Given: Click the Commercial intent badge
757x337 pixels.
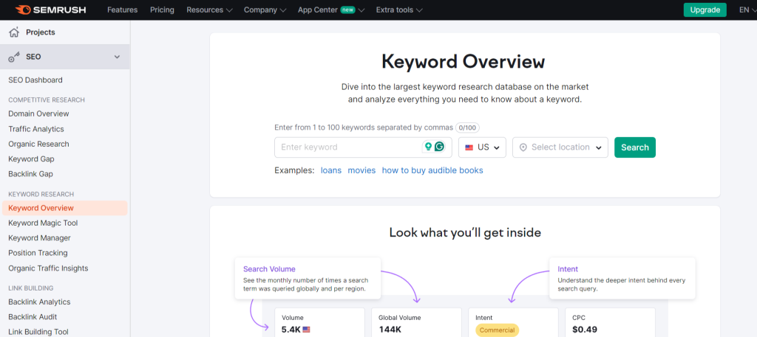Looking at the screenshot, I should [x=498, y=330].
